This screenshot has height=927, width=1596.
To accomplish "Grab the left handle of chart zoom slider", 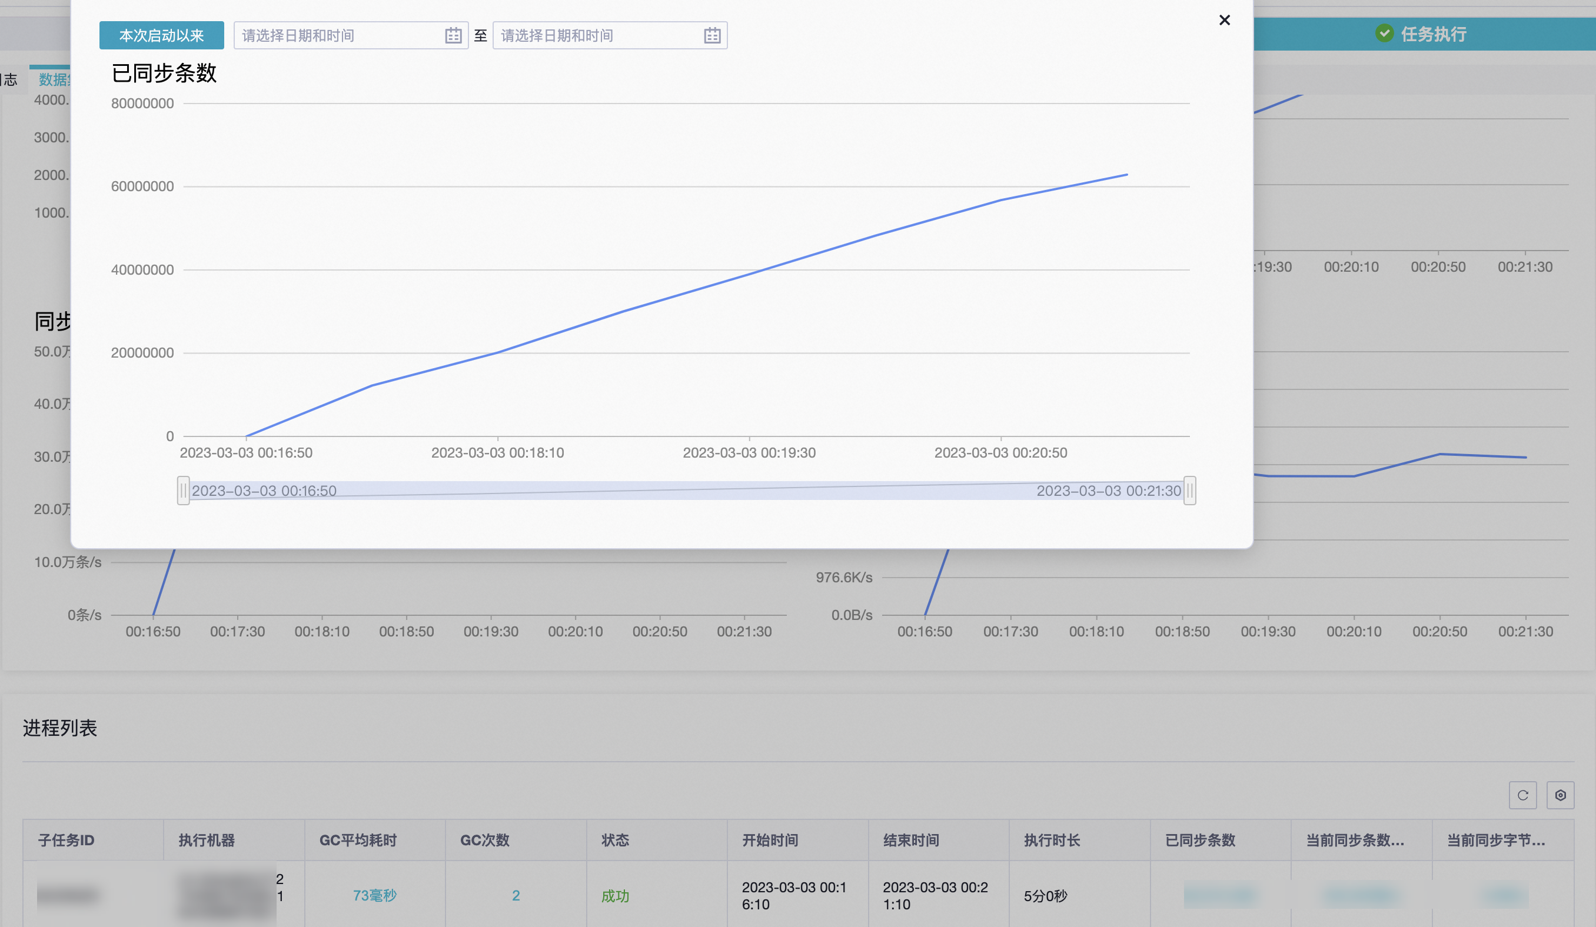I will (183, 490).
